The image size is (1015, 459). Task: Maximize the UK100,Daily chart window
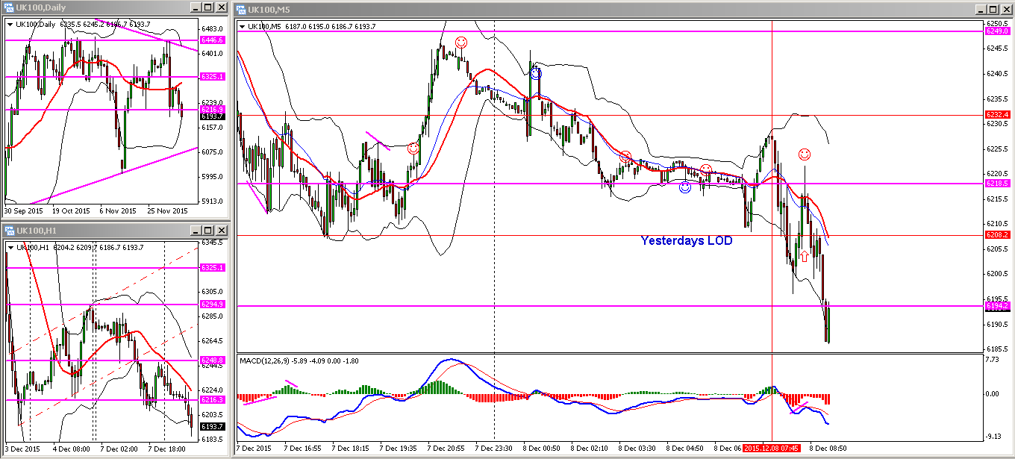[207, 7]
